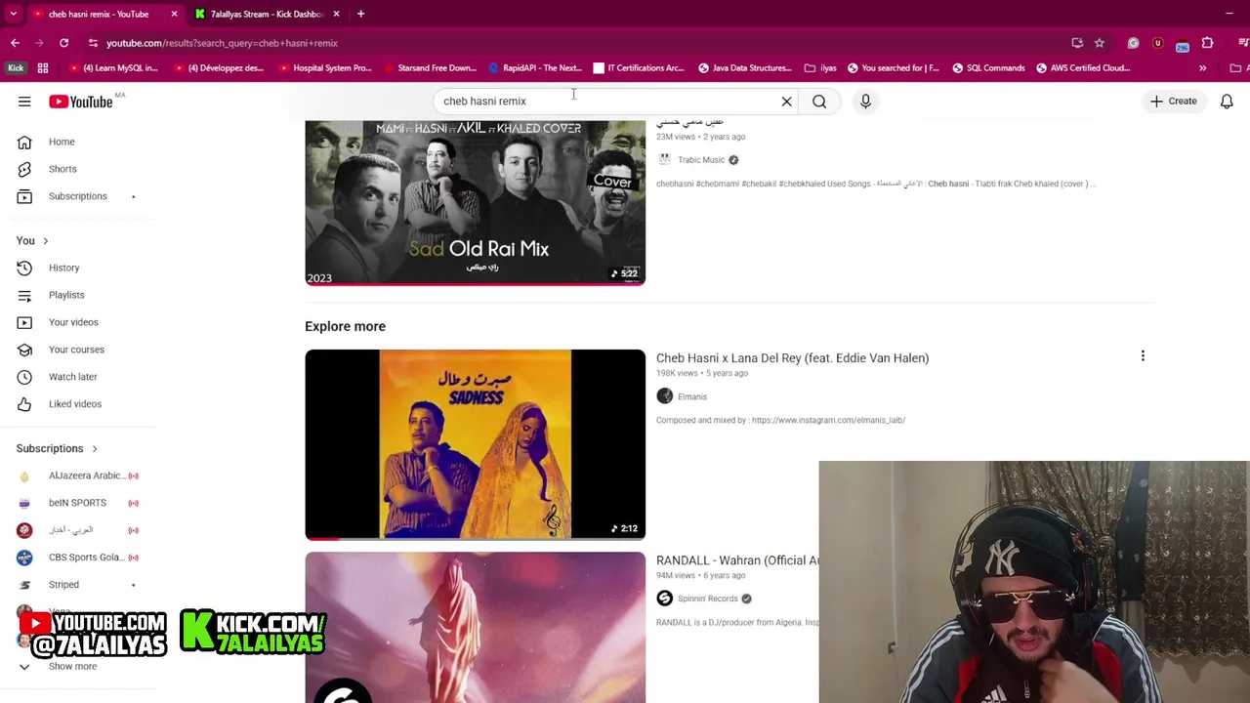The image size is (1250, 703).
Task: Open the Elmanis channel name link
Action: tap(692, 396)
